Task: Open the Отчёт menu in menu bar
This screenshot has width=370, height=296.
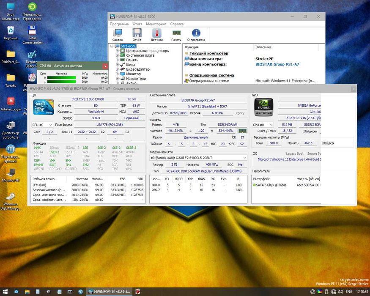Action: pyautogui.click(x=137, y=24)
